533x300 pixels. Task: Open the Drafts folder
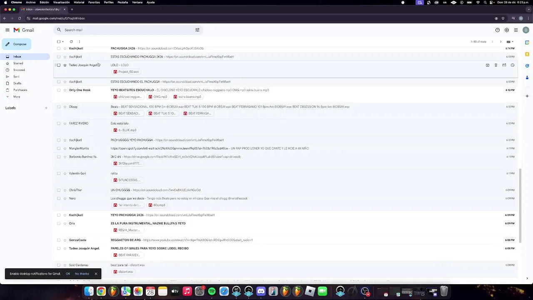tap(17, 83)
